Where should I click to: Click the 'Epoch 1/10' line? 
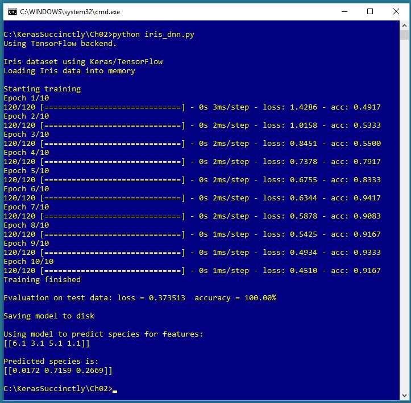(26, 98)
